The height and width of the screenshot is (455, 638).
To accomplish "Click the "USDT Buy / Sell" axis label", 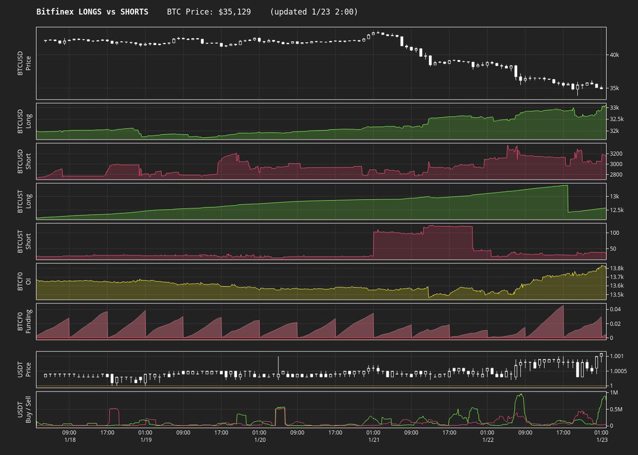I will 24,409.
